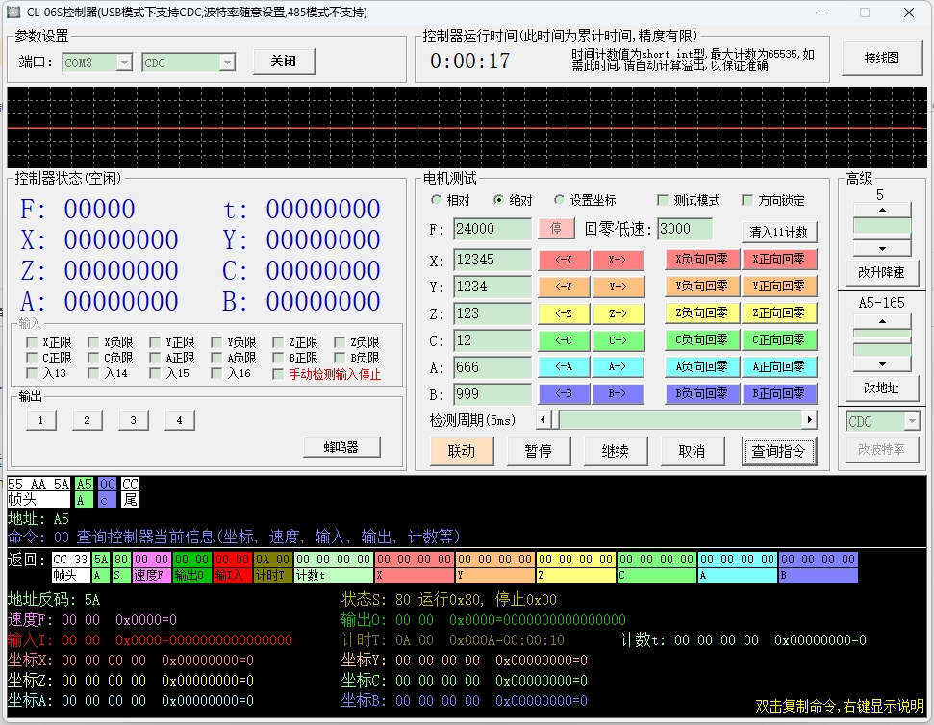The width and height of the screenshot is (934, 725).
Task: Click the 取消 cancel button
Action: pyautogui.click(x=693, y=451)
